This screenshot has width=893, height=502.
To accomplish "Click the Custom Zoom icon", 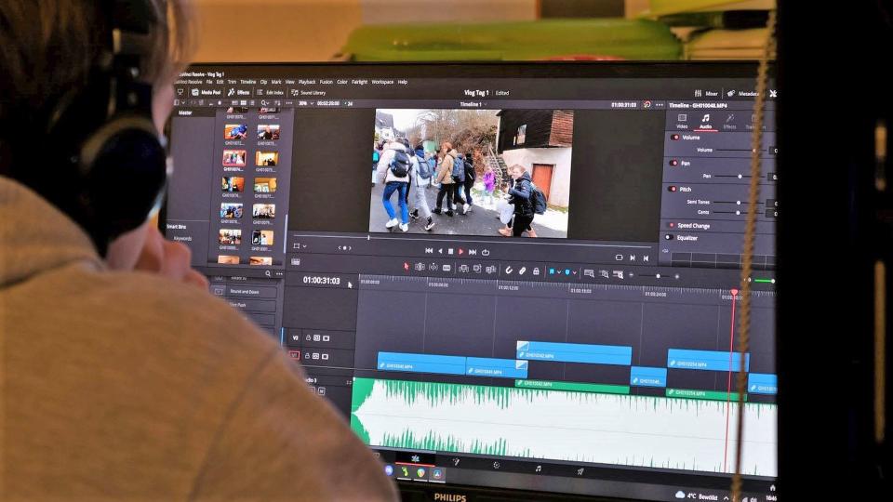I will (619, 274).
